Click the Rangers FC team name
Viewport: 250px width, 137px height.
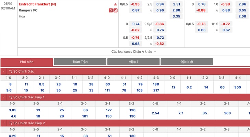click(28, 10)
